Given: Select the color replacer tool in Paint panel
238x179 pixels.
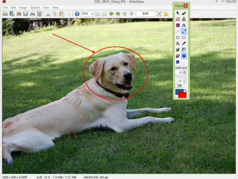Looking at the screenshot, I should (x=178, y=25).
